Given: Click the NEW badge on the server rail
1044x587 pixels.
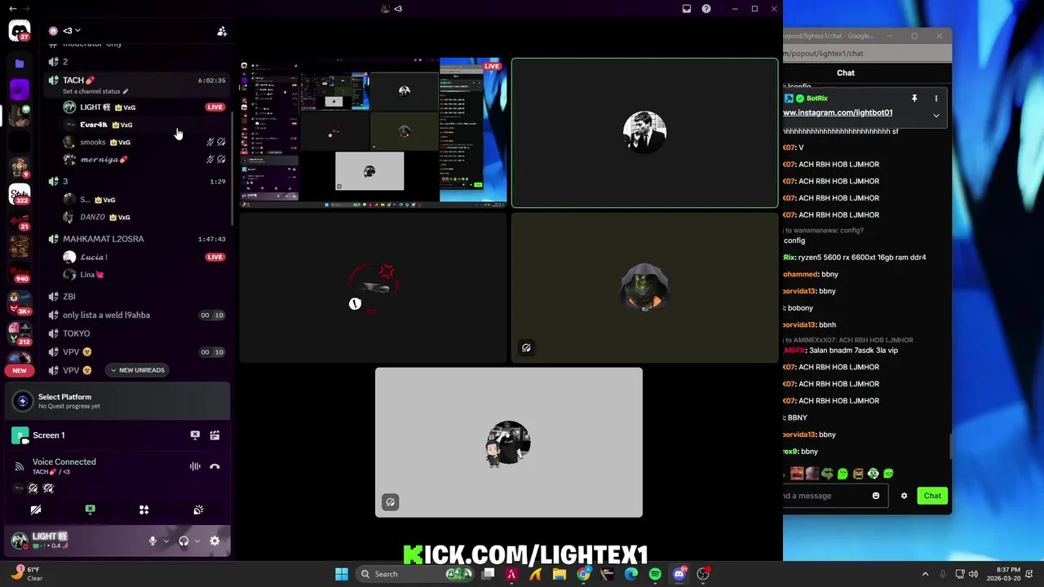Looking at the screenshot, I should pos(20,371).
